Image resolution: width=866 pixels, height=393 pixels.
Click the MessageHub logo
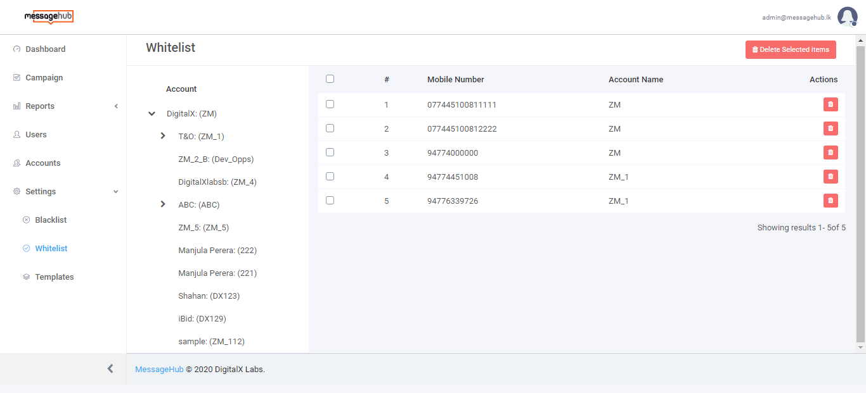pyautogui.click(x=49, y=17)
